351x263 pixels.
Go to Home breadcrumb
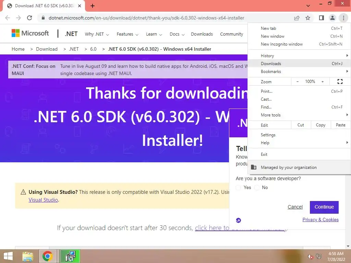point(18,49)
